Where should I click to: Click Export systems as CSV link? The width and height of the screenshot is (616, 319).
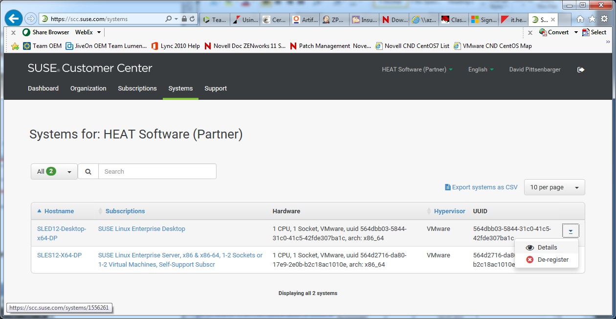[481, 187]
